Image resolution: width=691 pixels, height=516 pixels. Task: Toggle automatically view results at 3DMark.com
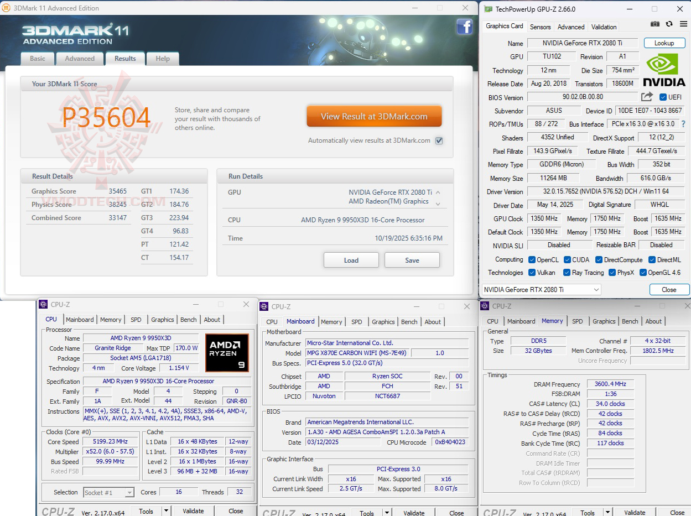pyautogui.click(x=439, y=140)
